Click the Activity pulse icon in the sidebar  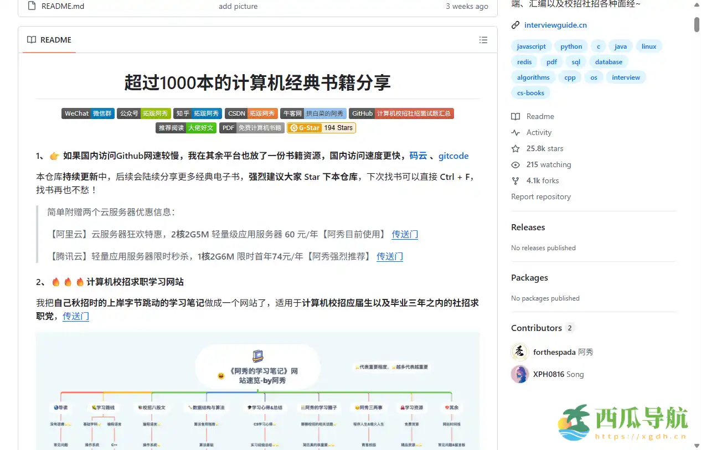[x=516, y=132]
